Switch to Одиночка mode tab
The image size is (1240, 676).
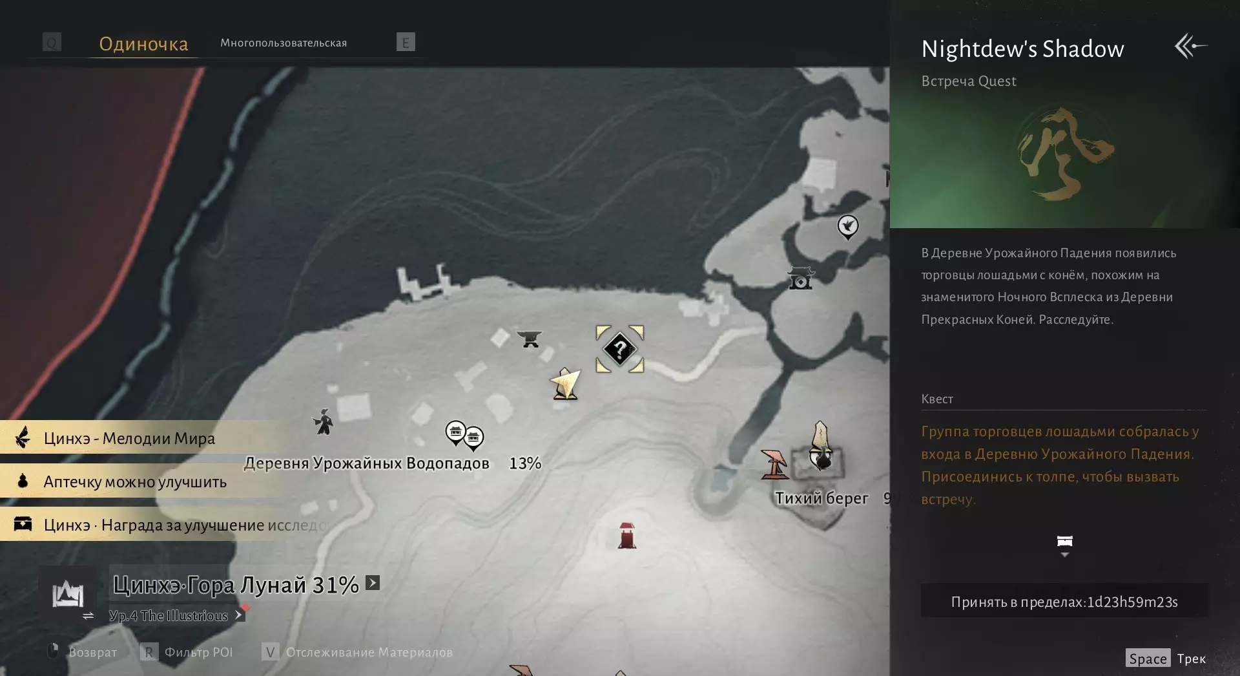143,44
